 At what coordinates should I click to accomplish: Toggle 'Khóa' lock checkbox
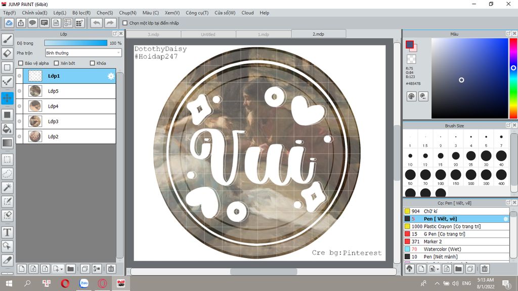92,63
